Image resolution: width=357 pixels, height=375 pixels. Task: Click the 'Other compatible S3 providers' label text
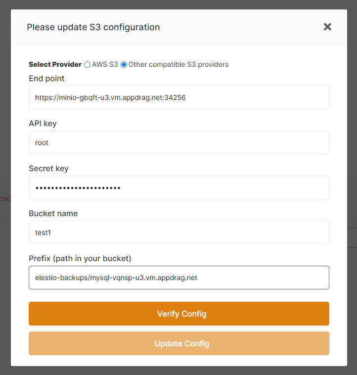click(178, 64)
